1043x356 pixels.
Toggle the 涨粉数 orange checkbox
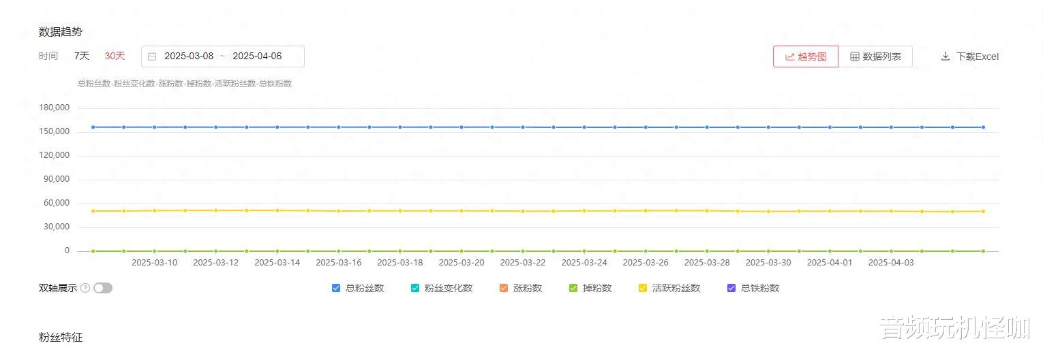pos(504,288)
